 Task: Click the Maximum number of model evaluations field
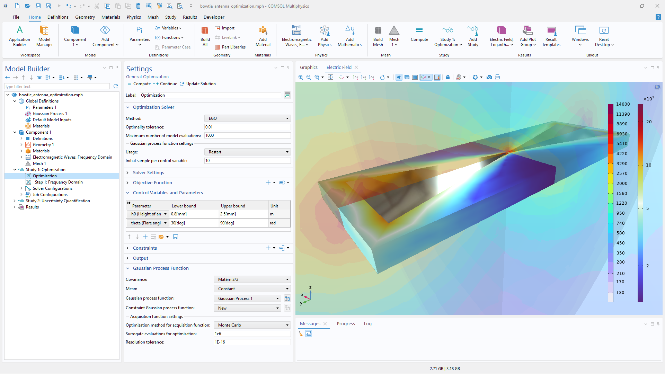[x=248, y=135]
